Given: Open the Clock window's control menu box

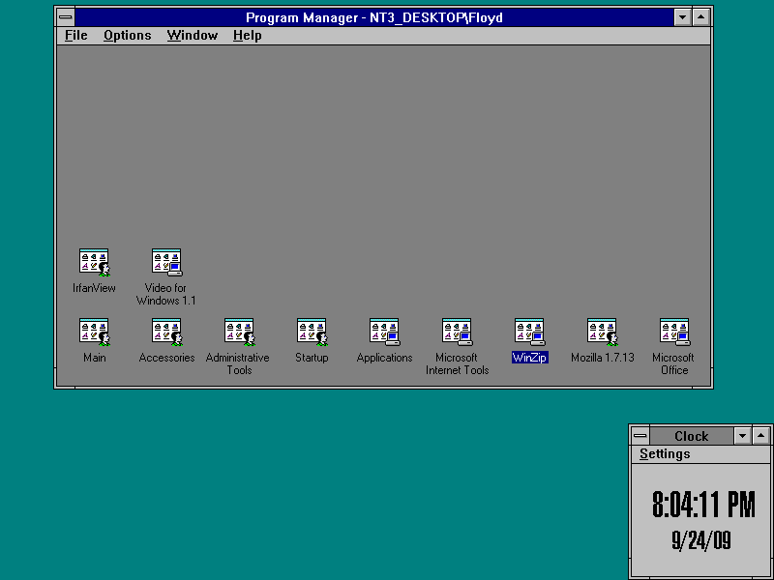Looking at the screenshot, I should coord(640,436).
